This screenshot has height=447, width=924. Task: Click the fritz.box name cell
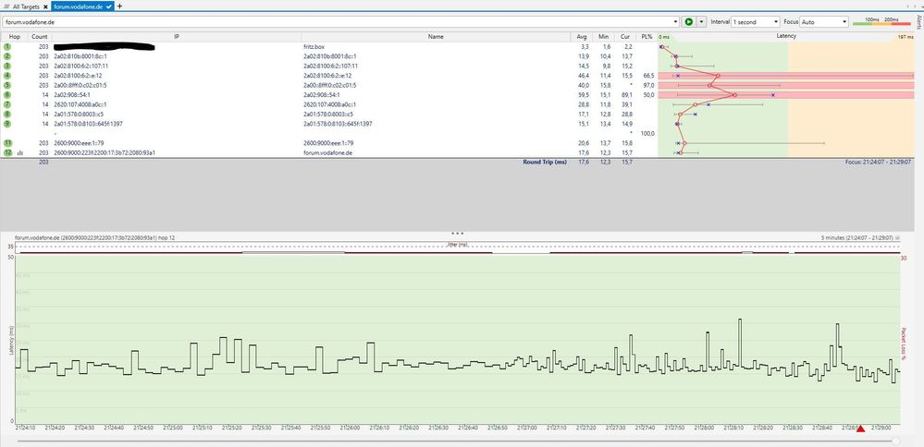tap(314, 46)
